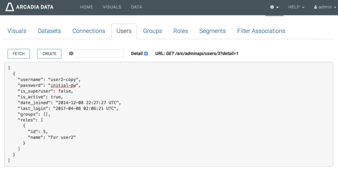The width and height of the screenshot is (338, 170).
Task: Open the gear settings dropdown
Action: point(274,7)
